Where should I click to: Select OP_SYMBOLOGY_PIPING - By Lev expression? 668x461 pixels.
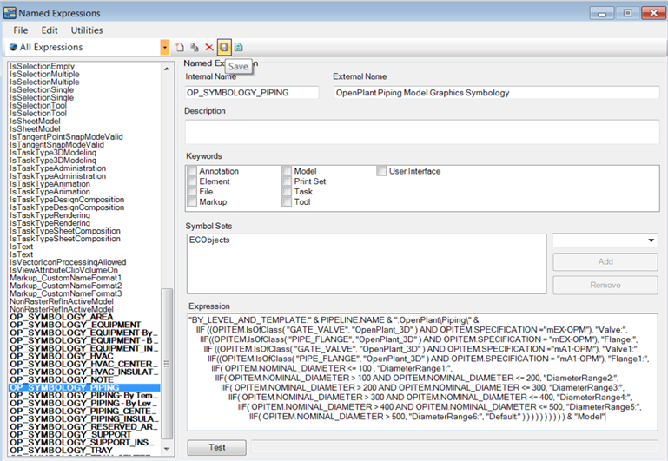pyautogui.click(x=83, y=403)
